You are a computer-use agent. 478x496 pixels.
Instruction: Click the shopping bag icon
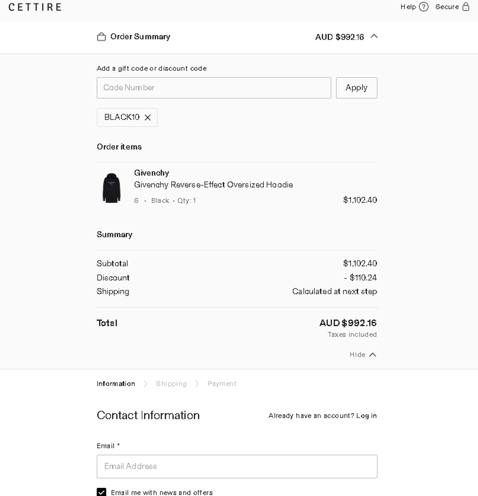point(101,37)
